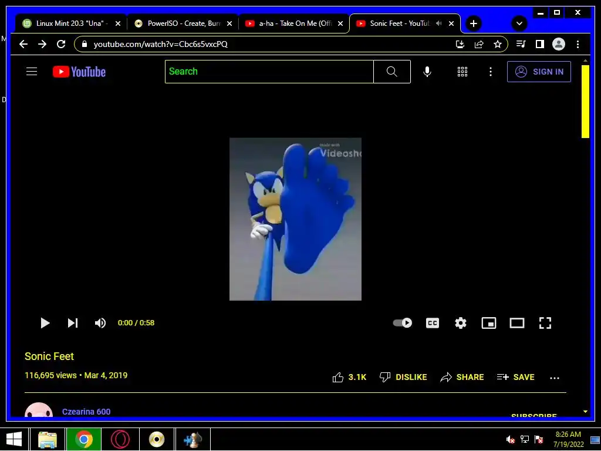Toggle autoplay switch in player
This screenshot has width=601, height=451.
(403, 323)
